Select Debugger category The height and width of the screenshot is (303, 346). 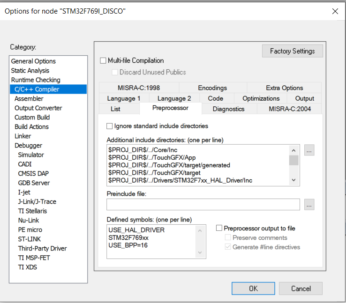(48, 146)
